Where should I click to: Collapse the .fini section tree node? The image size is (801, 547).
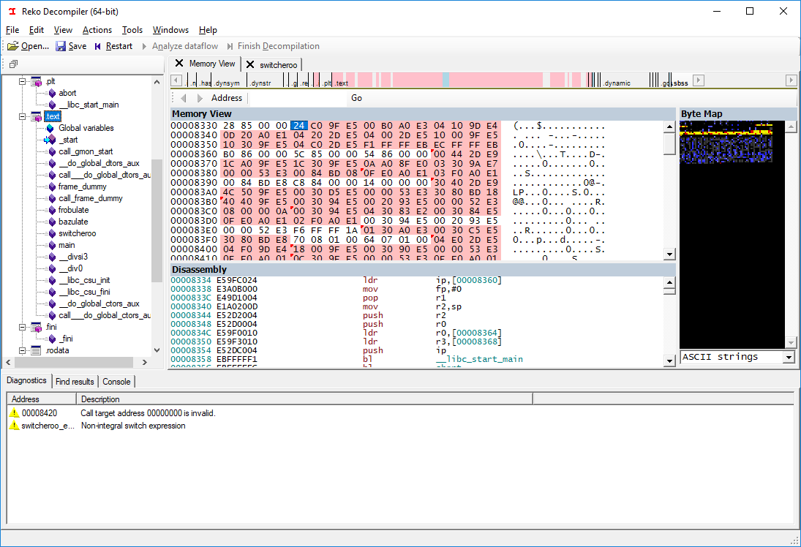pyautogui.click(x=22, y=327)
